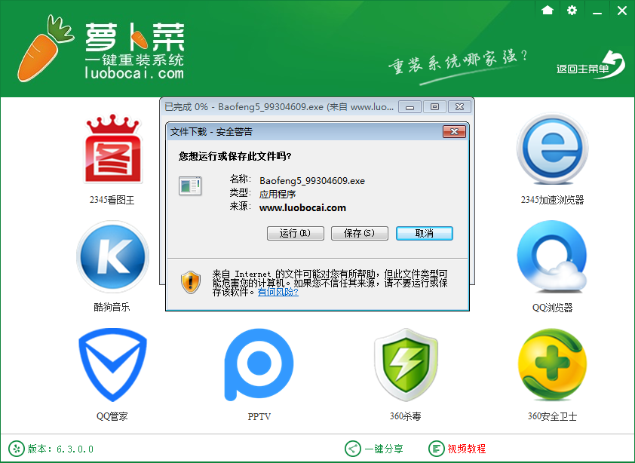The image size is (635, 463).
Task: Click the version info icon
Action: click(16, 449)
